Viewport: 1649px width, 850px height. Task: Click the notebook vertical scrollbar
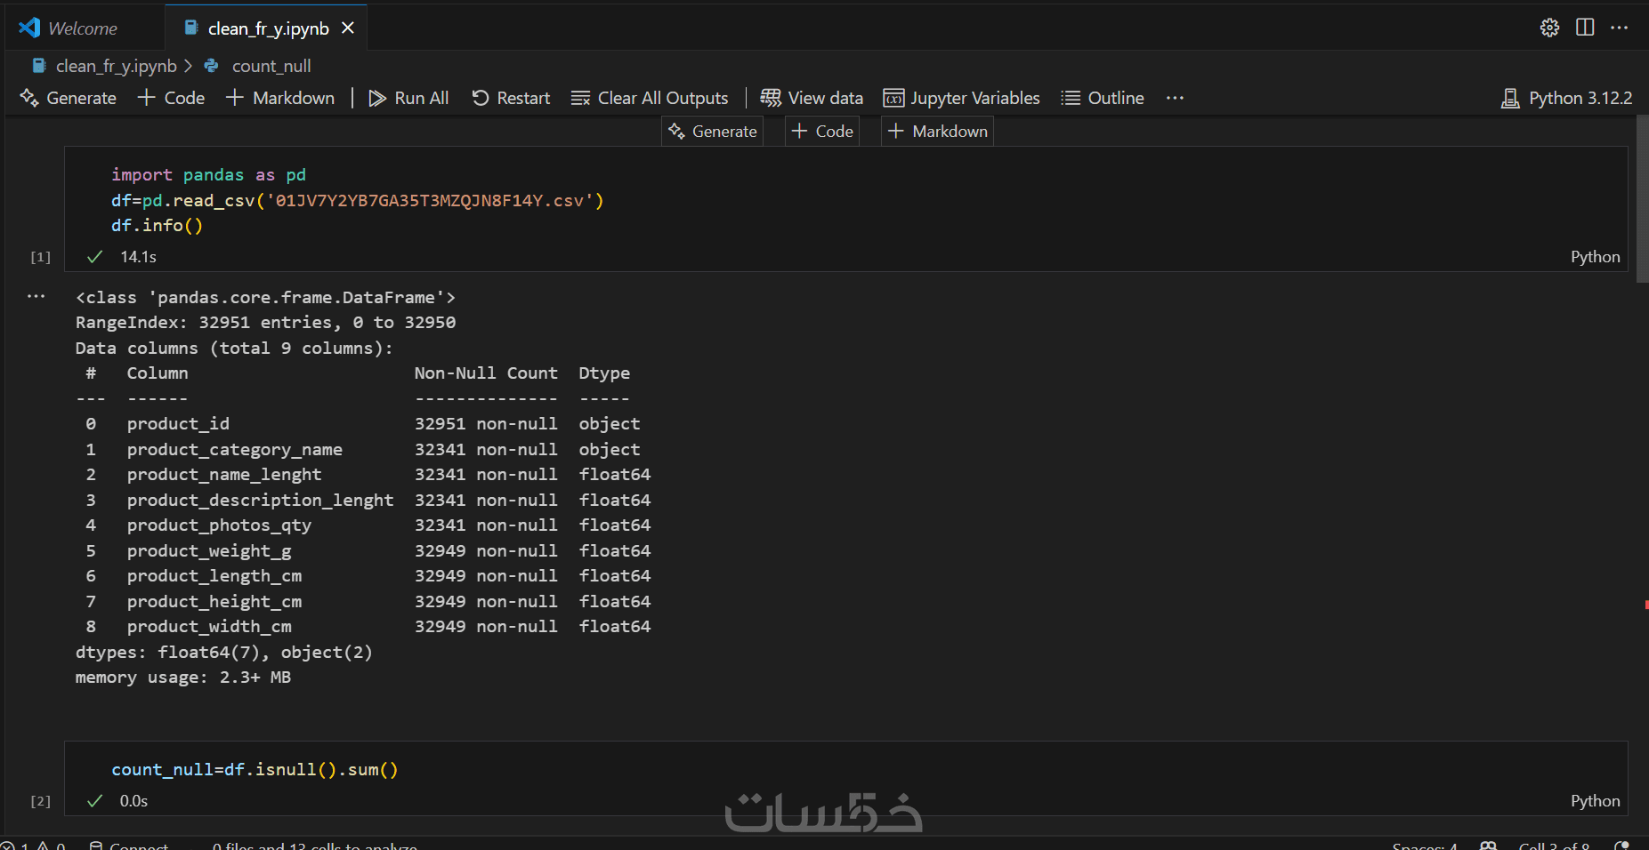1642,199
